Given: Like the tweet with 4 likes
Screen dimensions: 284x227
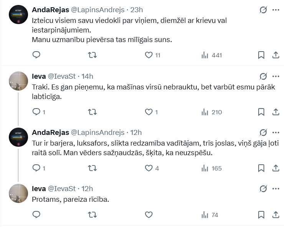Looking at the screenshot, I should tap(149, 168).
